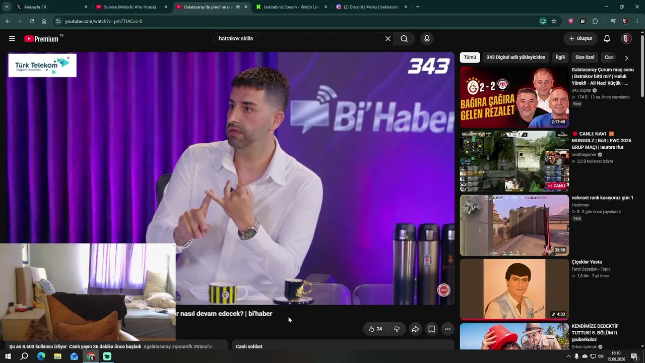Open the KENDİMİZE DEDEKTİF TUTTUK thumbnail

[x=514, y=336]
